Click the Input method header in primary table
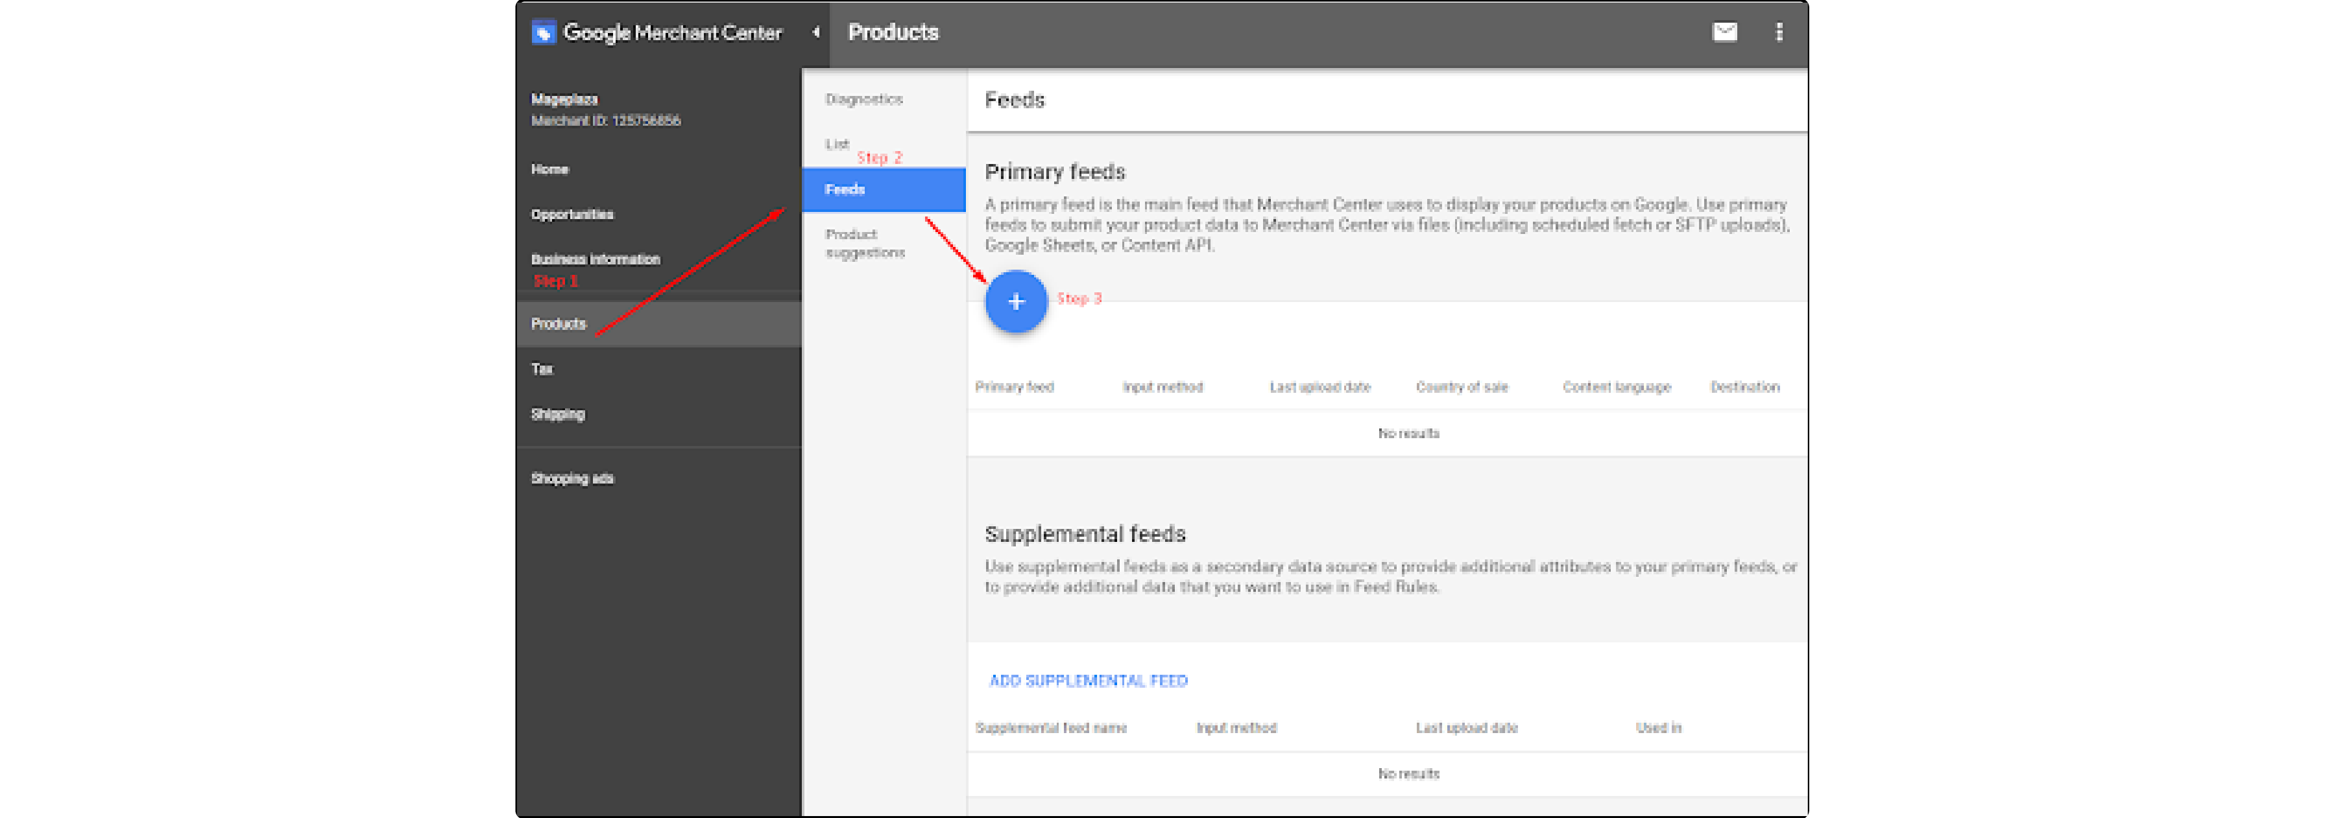The image size is (2325, 818). tap(1162, 387)
